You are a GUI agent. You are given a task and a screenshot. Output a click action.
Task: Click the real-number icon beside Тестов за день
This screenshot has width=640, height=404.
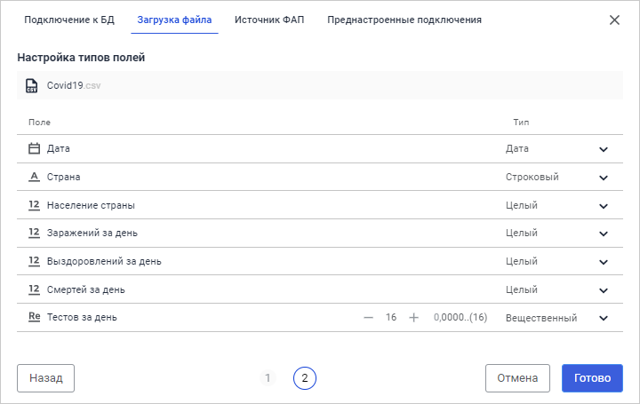(x=35, y=317)
